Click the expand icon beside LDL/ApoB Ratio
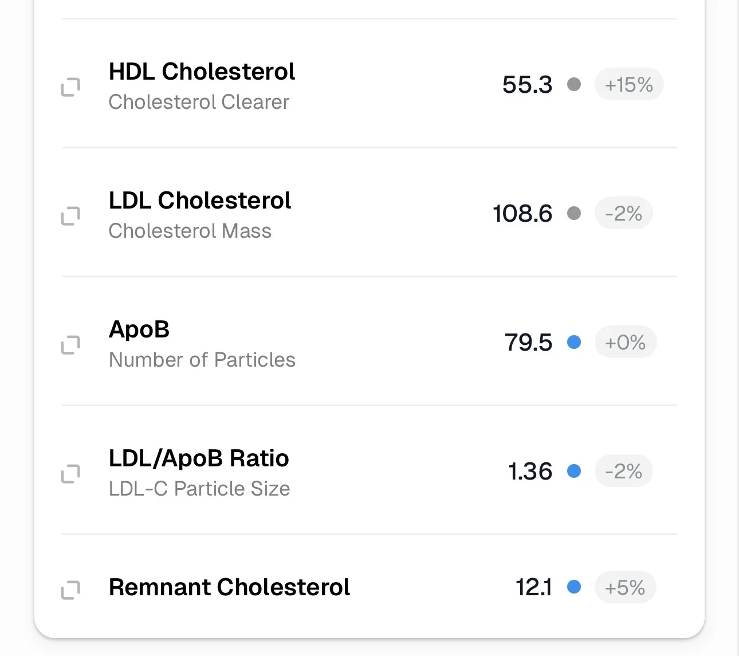The image size is (739, 656). pyautogui.click(x=70, y=474)
